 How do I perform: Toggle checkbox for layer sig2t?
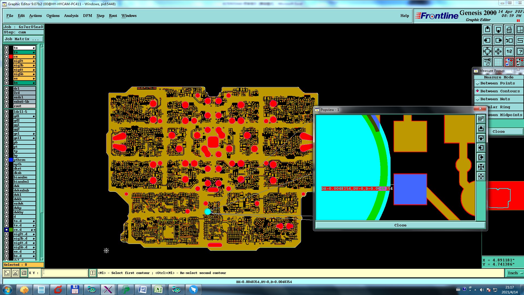point(7,61)
